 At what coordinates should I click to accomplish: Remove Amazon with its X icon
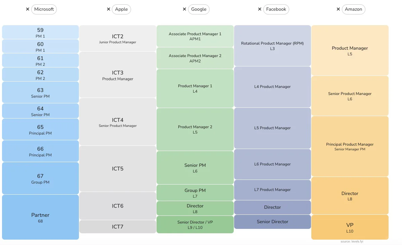[338, 9]
